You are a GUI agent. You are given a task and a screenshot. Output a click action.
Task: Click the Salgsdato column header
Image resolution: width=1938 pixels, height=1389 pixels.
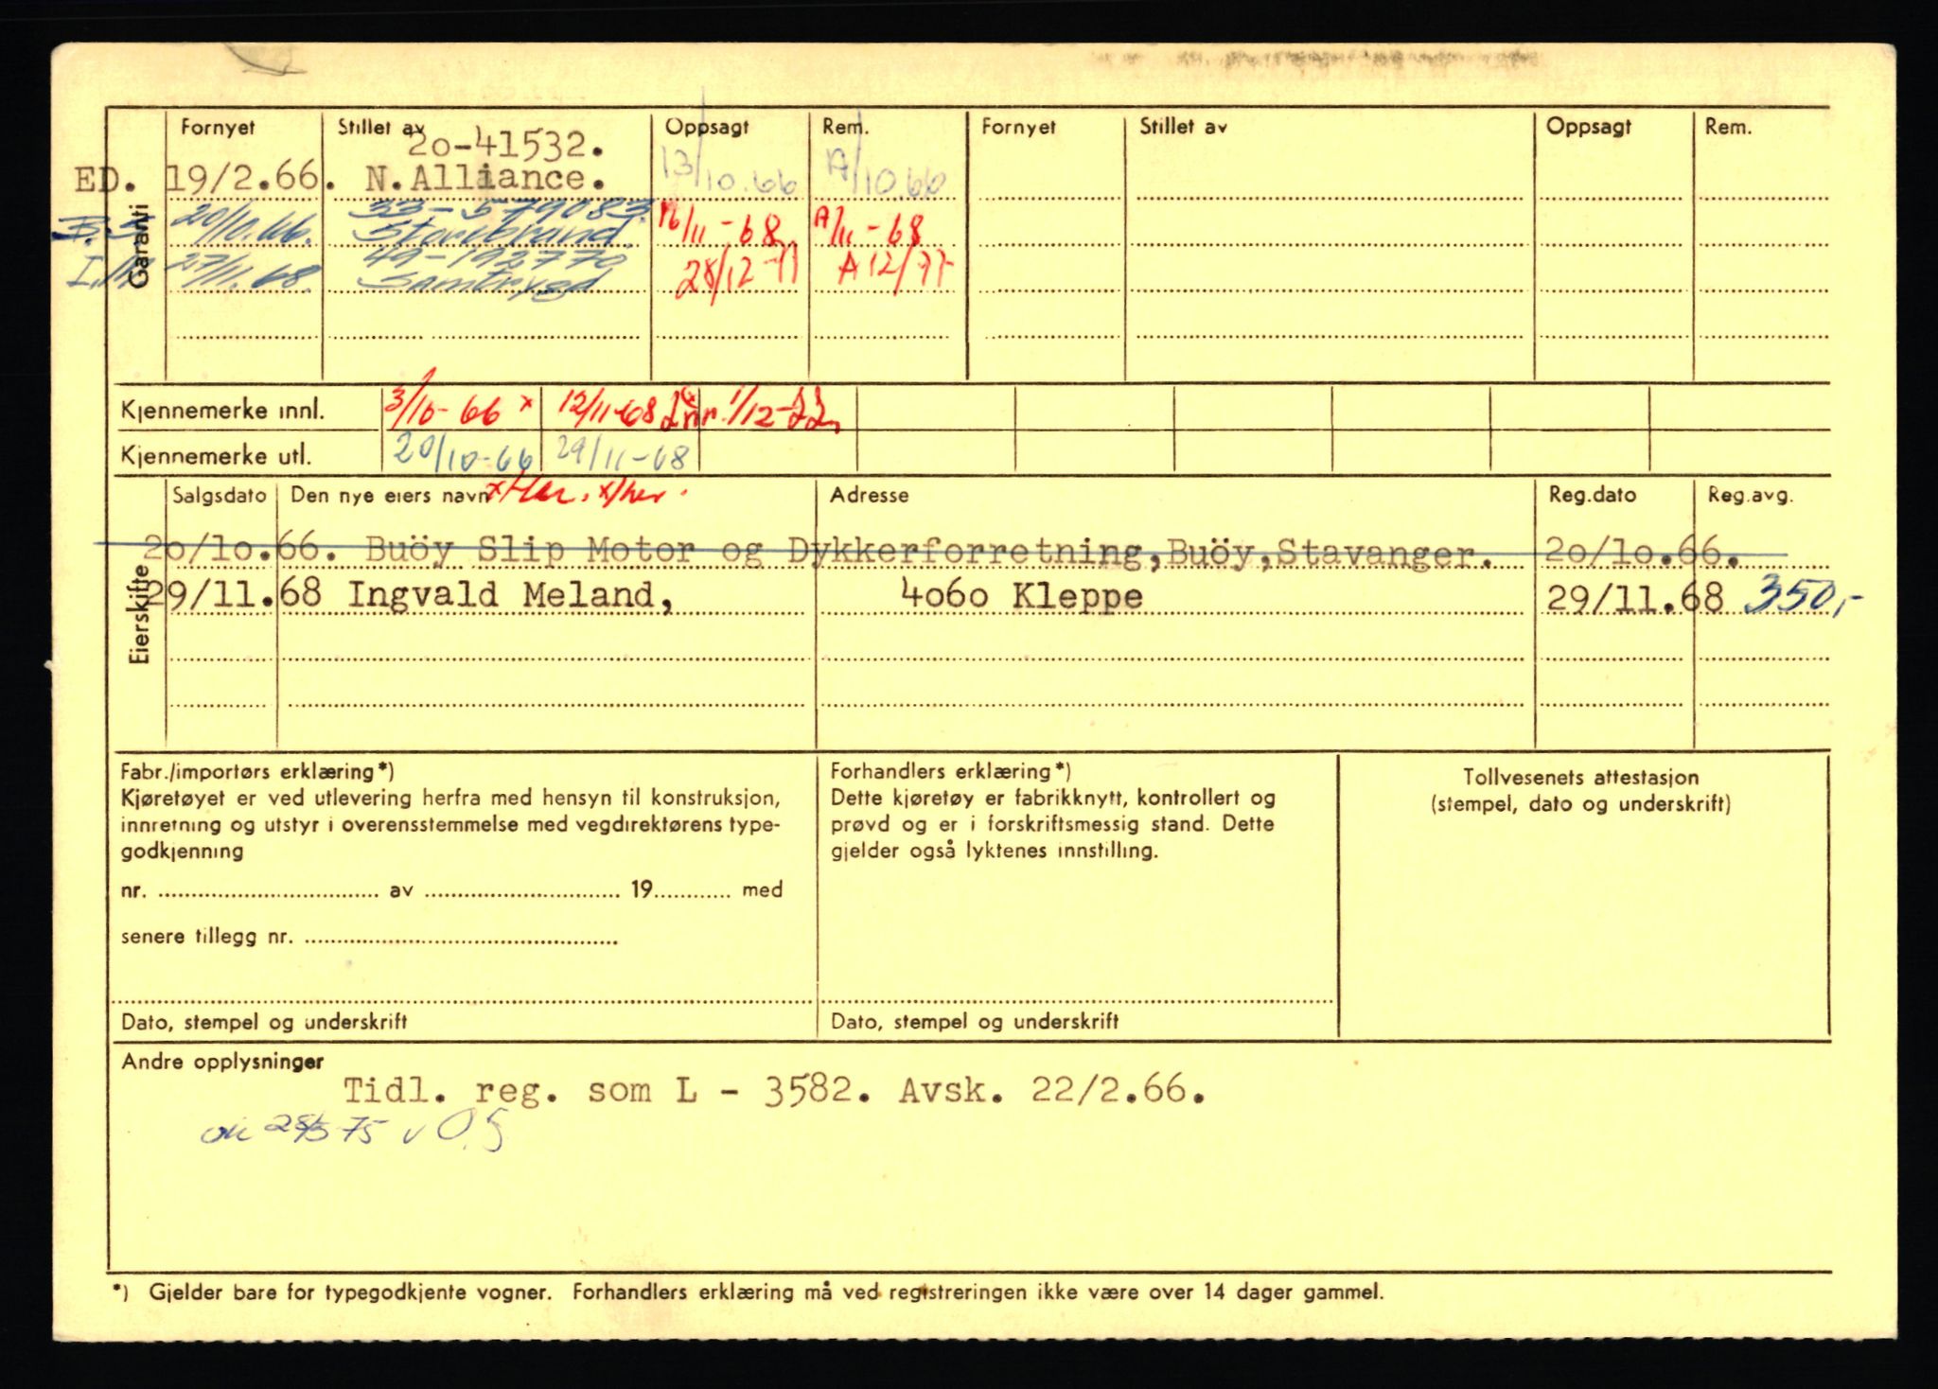[220, 496]
